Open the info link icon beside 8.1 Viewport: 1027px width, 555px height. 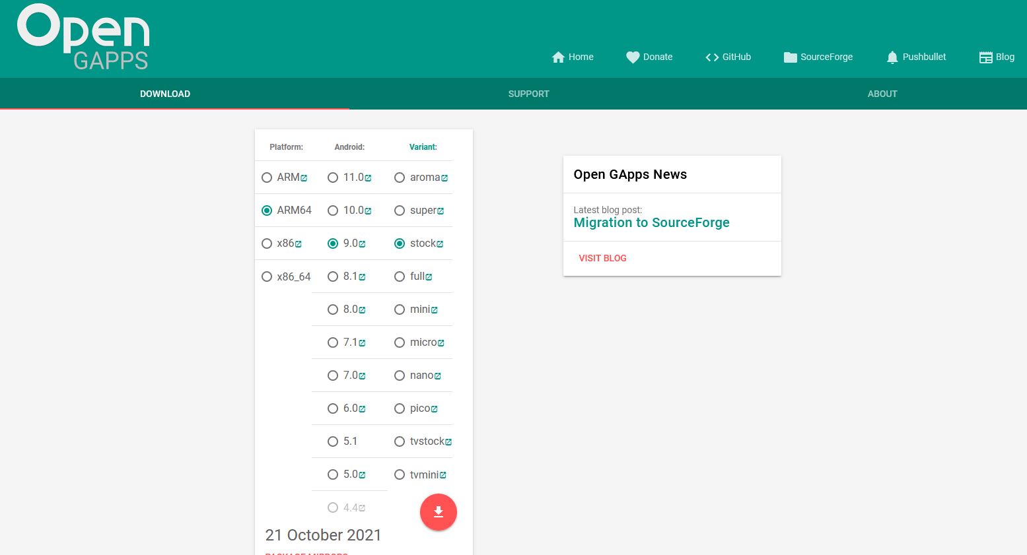362,277
